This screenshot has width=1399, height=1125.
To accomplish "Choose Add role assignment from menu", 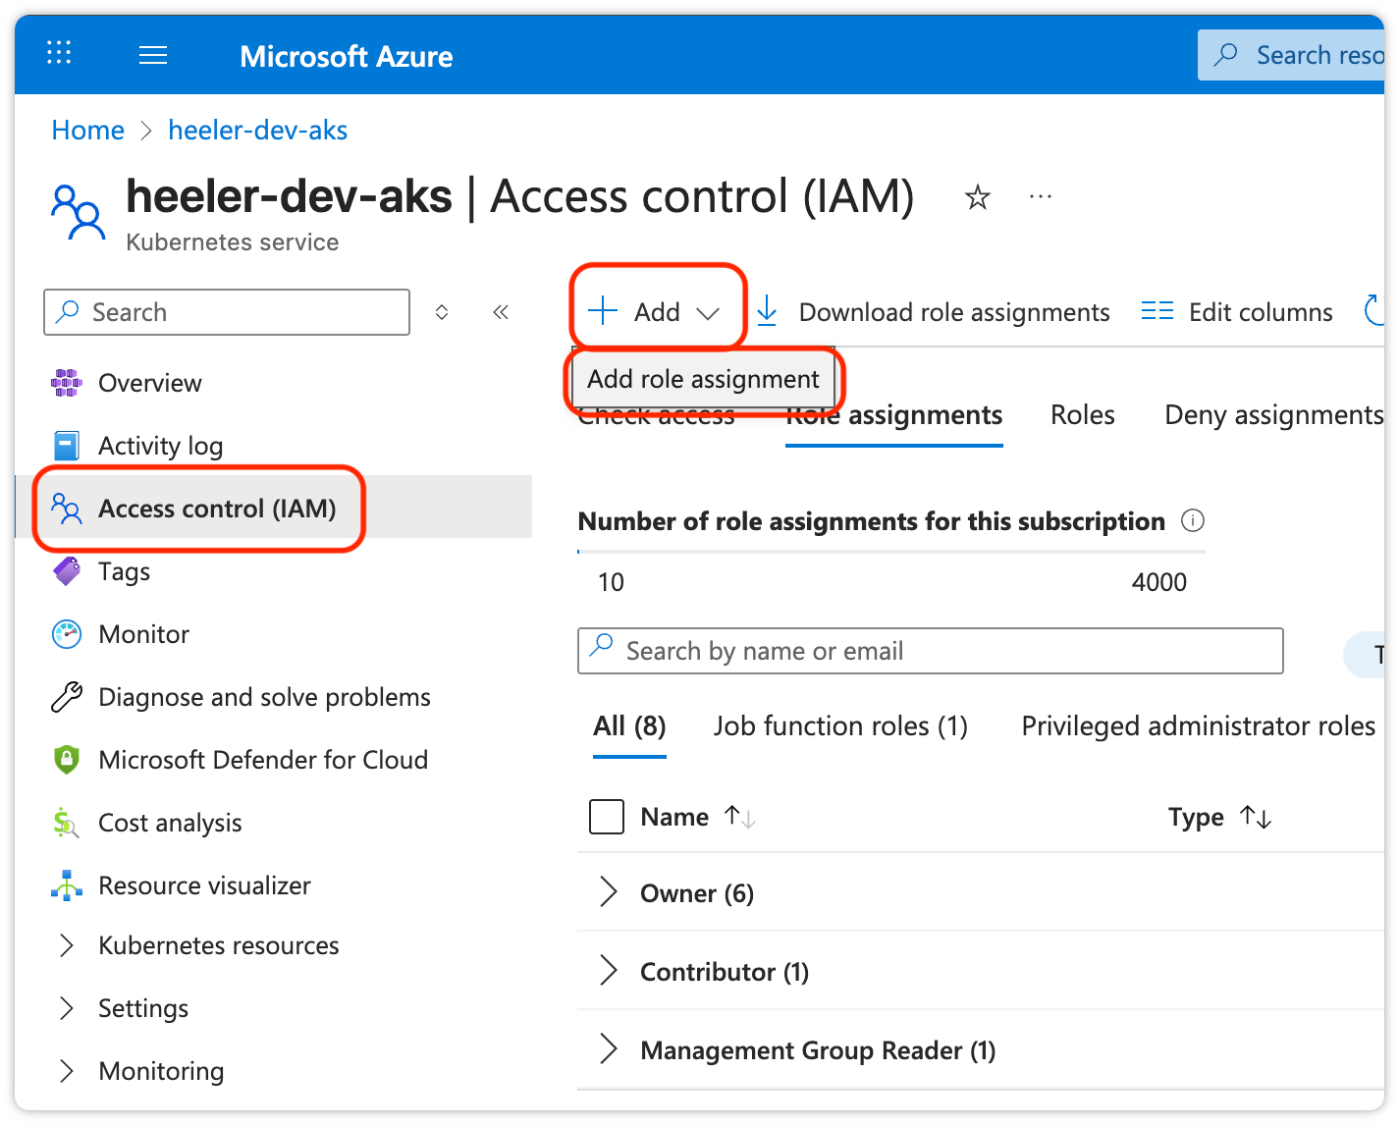I will pos(703,379).
